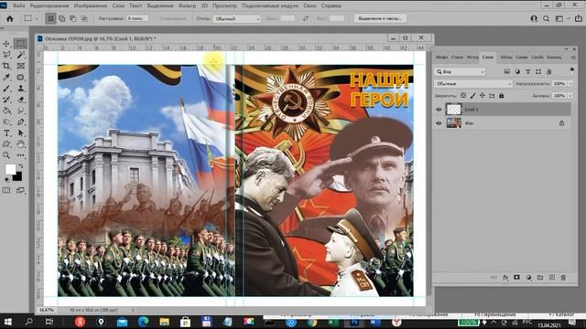Hide the Слой 1 layer
The width and height of the screenshot is (586, 329).
click(x=439, y=110)
